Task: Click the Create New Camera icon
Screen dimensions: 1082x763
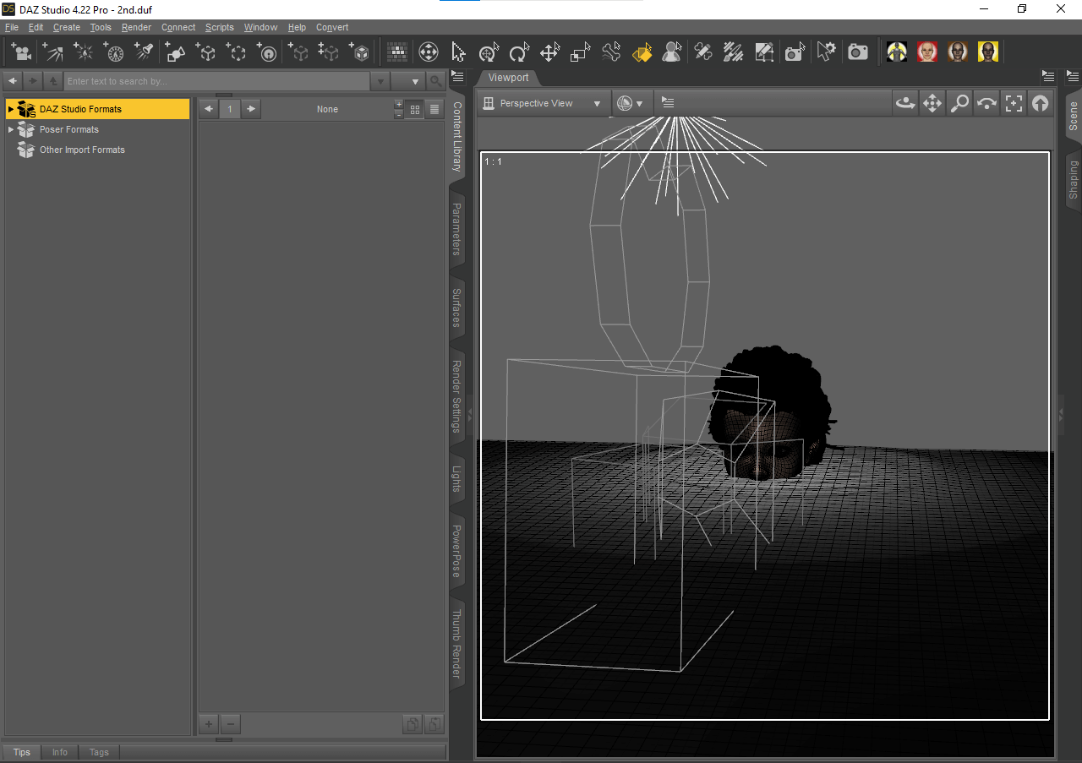Action: (x=22, y=52)
